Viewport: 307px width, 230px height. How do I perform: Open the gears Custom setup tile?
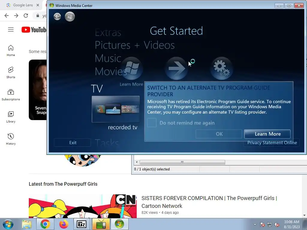222,69
